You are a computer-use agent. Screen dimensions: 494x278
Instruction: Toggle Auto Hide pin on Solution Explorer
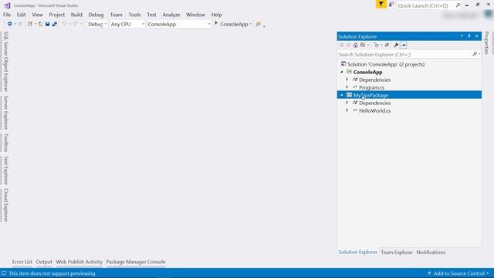click(469, 36)
